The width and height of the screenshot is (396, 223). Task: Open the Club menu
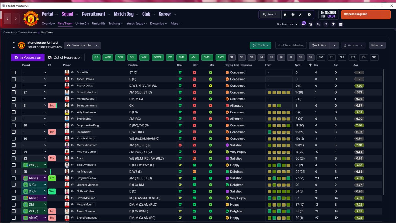coord(148,14)
